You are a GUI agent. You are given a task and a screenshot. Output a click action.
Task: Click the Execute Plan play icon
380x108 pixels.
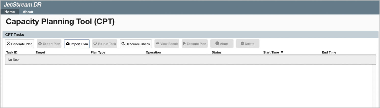point(184,44)
